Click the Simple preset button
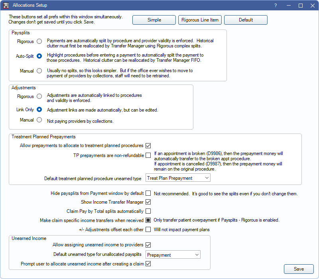The height and width of the screenshot is (279, 319). [154, 20]
